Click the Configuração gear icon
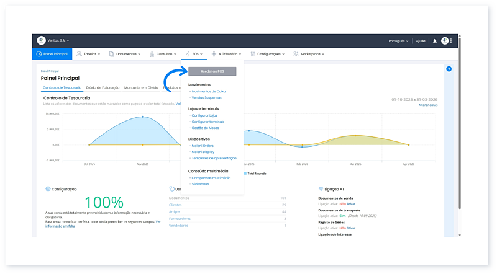497x274 pixels. (48, 188)
